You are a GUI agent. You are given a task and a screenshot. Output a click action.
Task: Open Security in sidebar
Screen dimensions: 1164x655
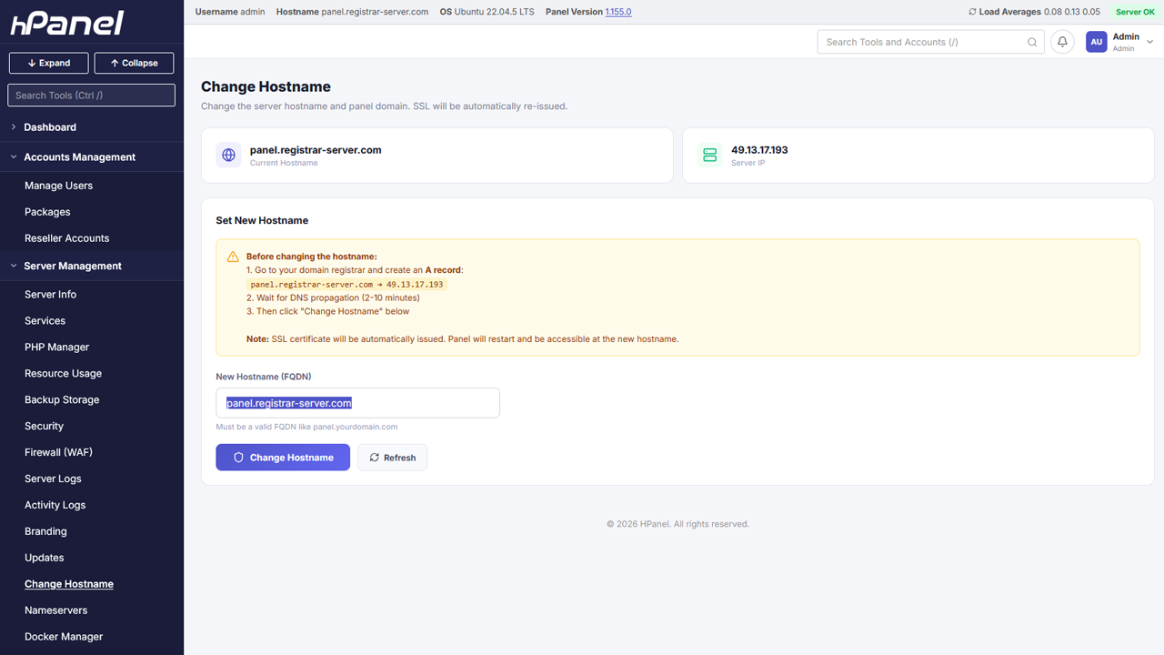44,427
